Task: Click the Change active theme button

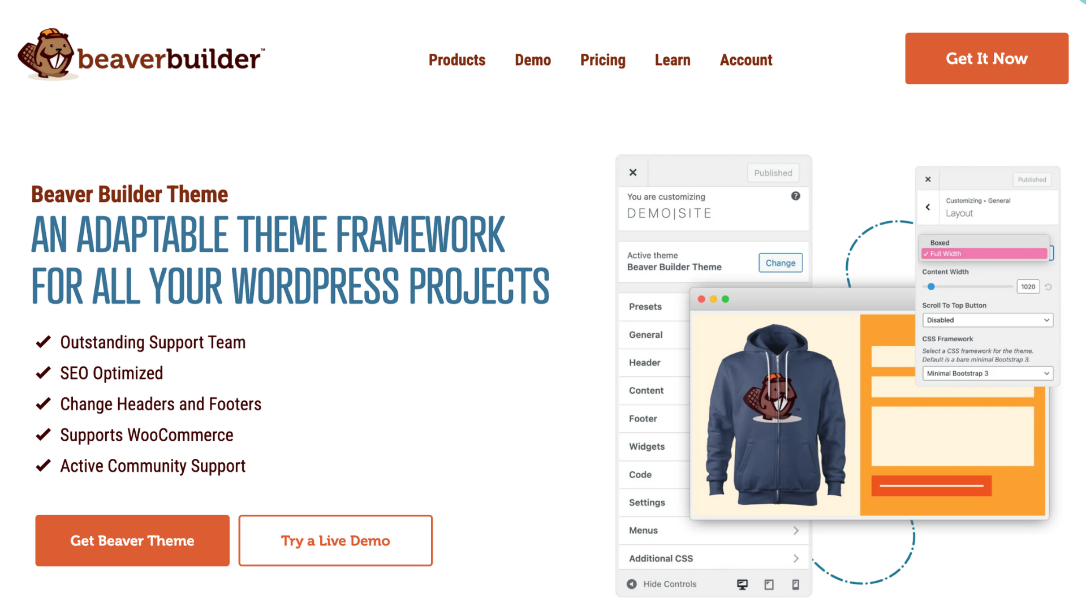Action: pos(780,263)
